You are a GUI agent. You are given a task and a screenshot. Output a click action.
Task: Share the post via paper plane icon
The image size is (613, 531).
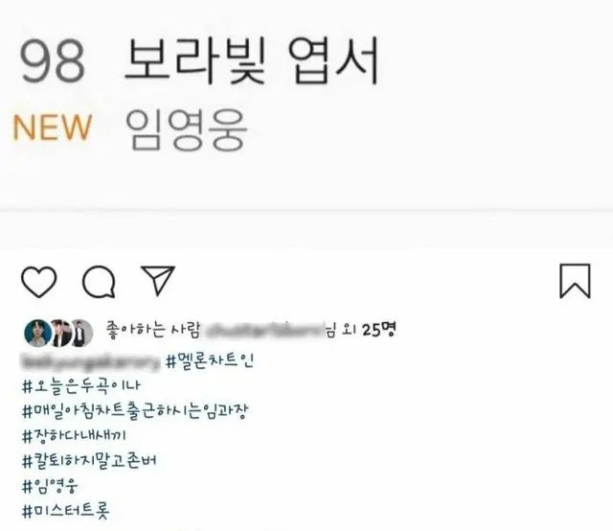[158, 280]
